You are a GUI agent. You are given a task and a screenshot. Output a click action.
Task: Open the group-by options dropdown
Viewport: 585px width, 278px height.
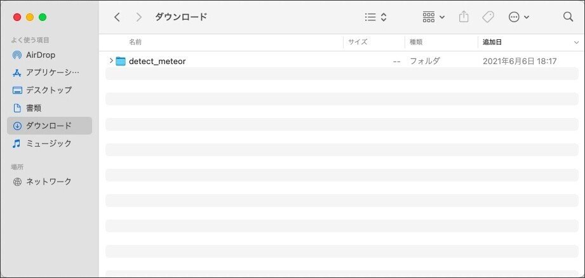click(x=434, y=17)
